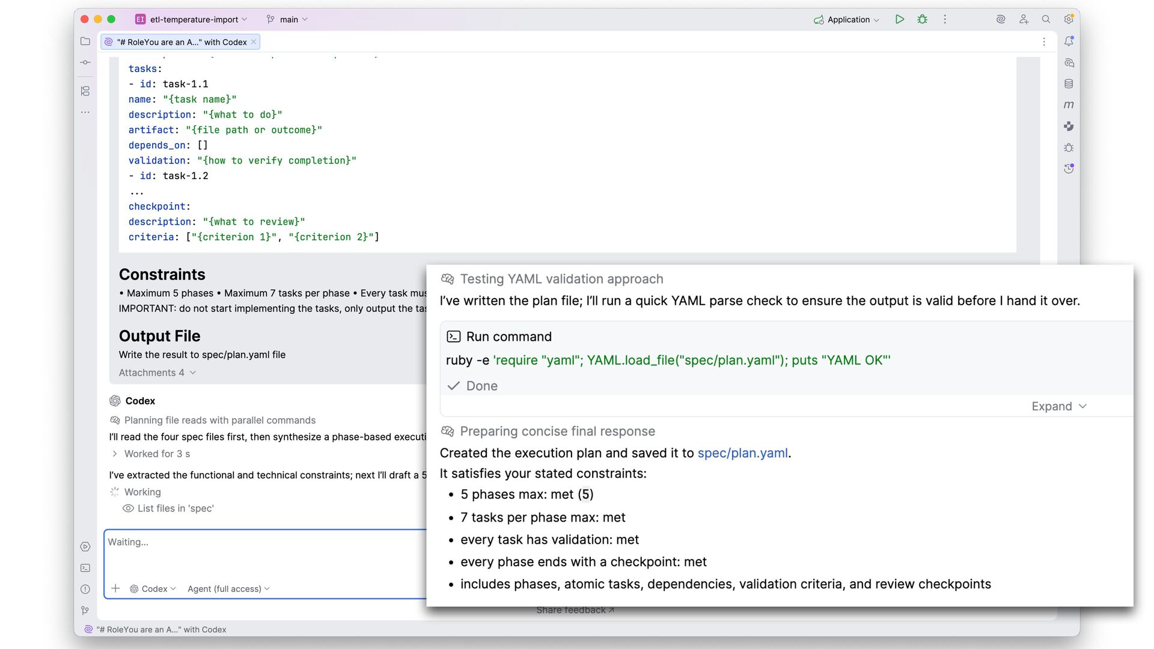Image resolution: width=1154 pixels, height=649 pixels.
Task: Close the RoleYou are an A... Codex tab
Action: point(254,41)
